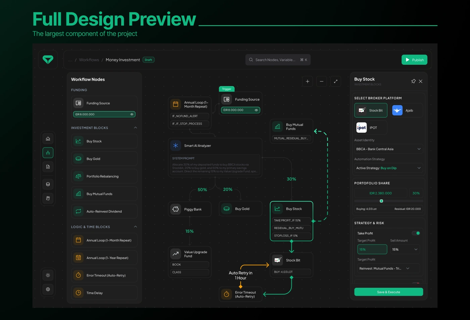470x320 pixels.
Task: Click Save & Execute button
Action: point(388,292)
